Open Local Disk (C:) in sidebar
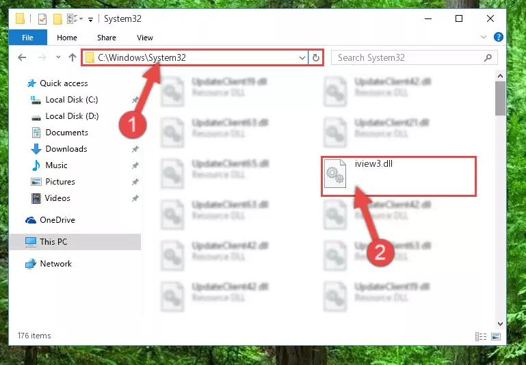 coord(71,100)
